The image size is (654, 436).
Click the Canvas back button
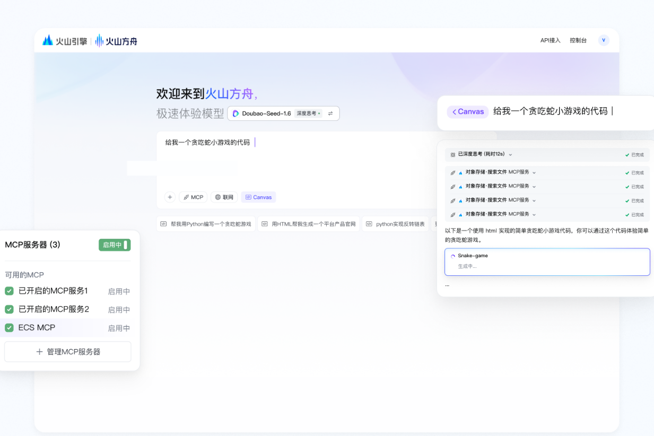point(468,111)
